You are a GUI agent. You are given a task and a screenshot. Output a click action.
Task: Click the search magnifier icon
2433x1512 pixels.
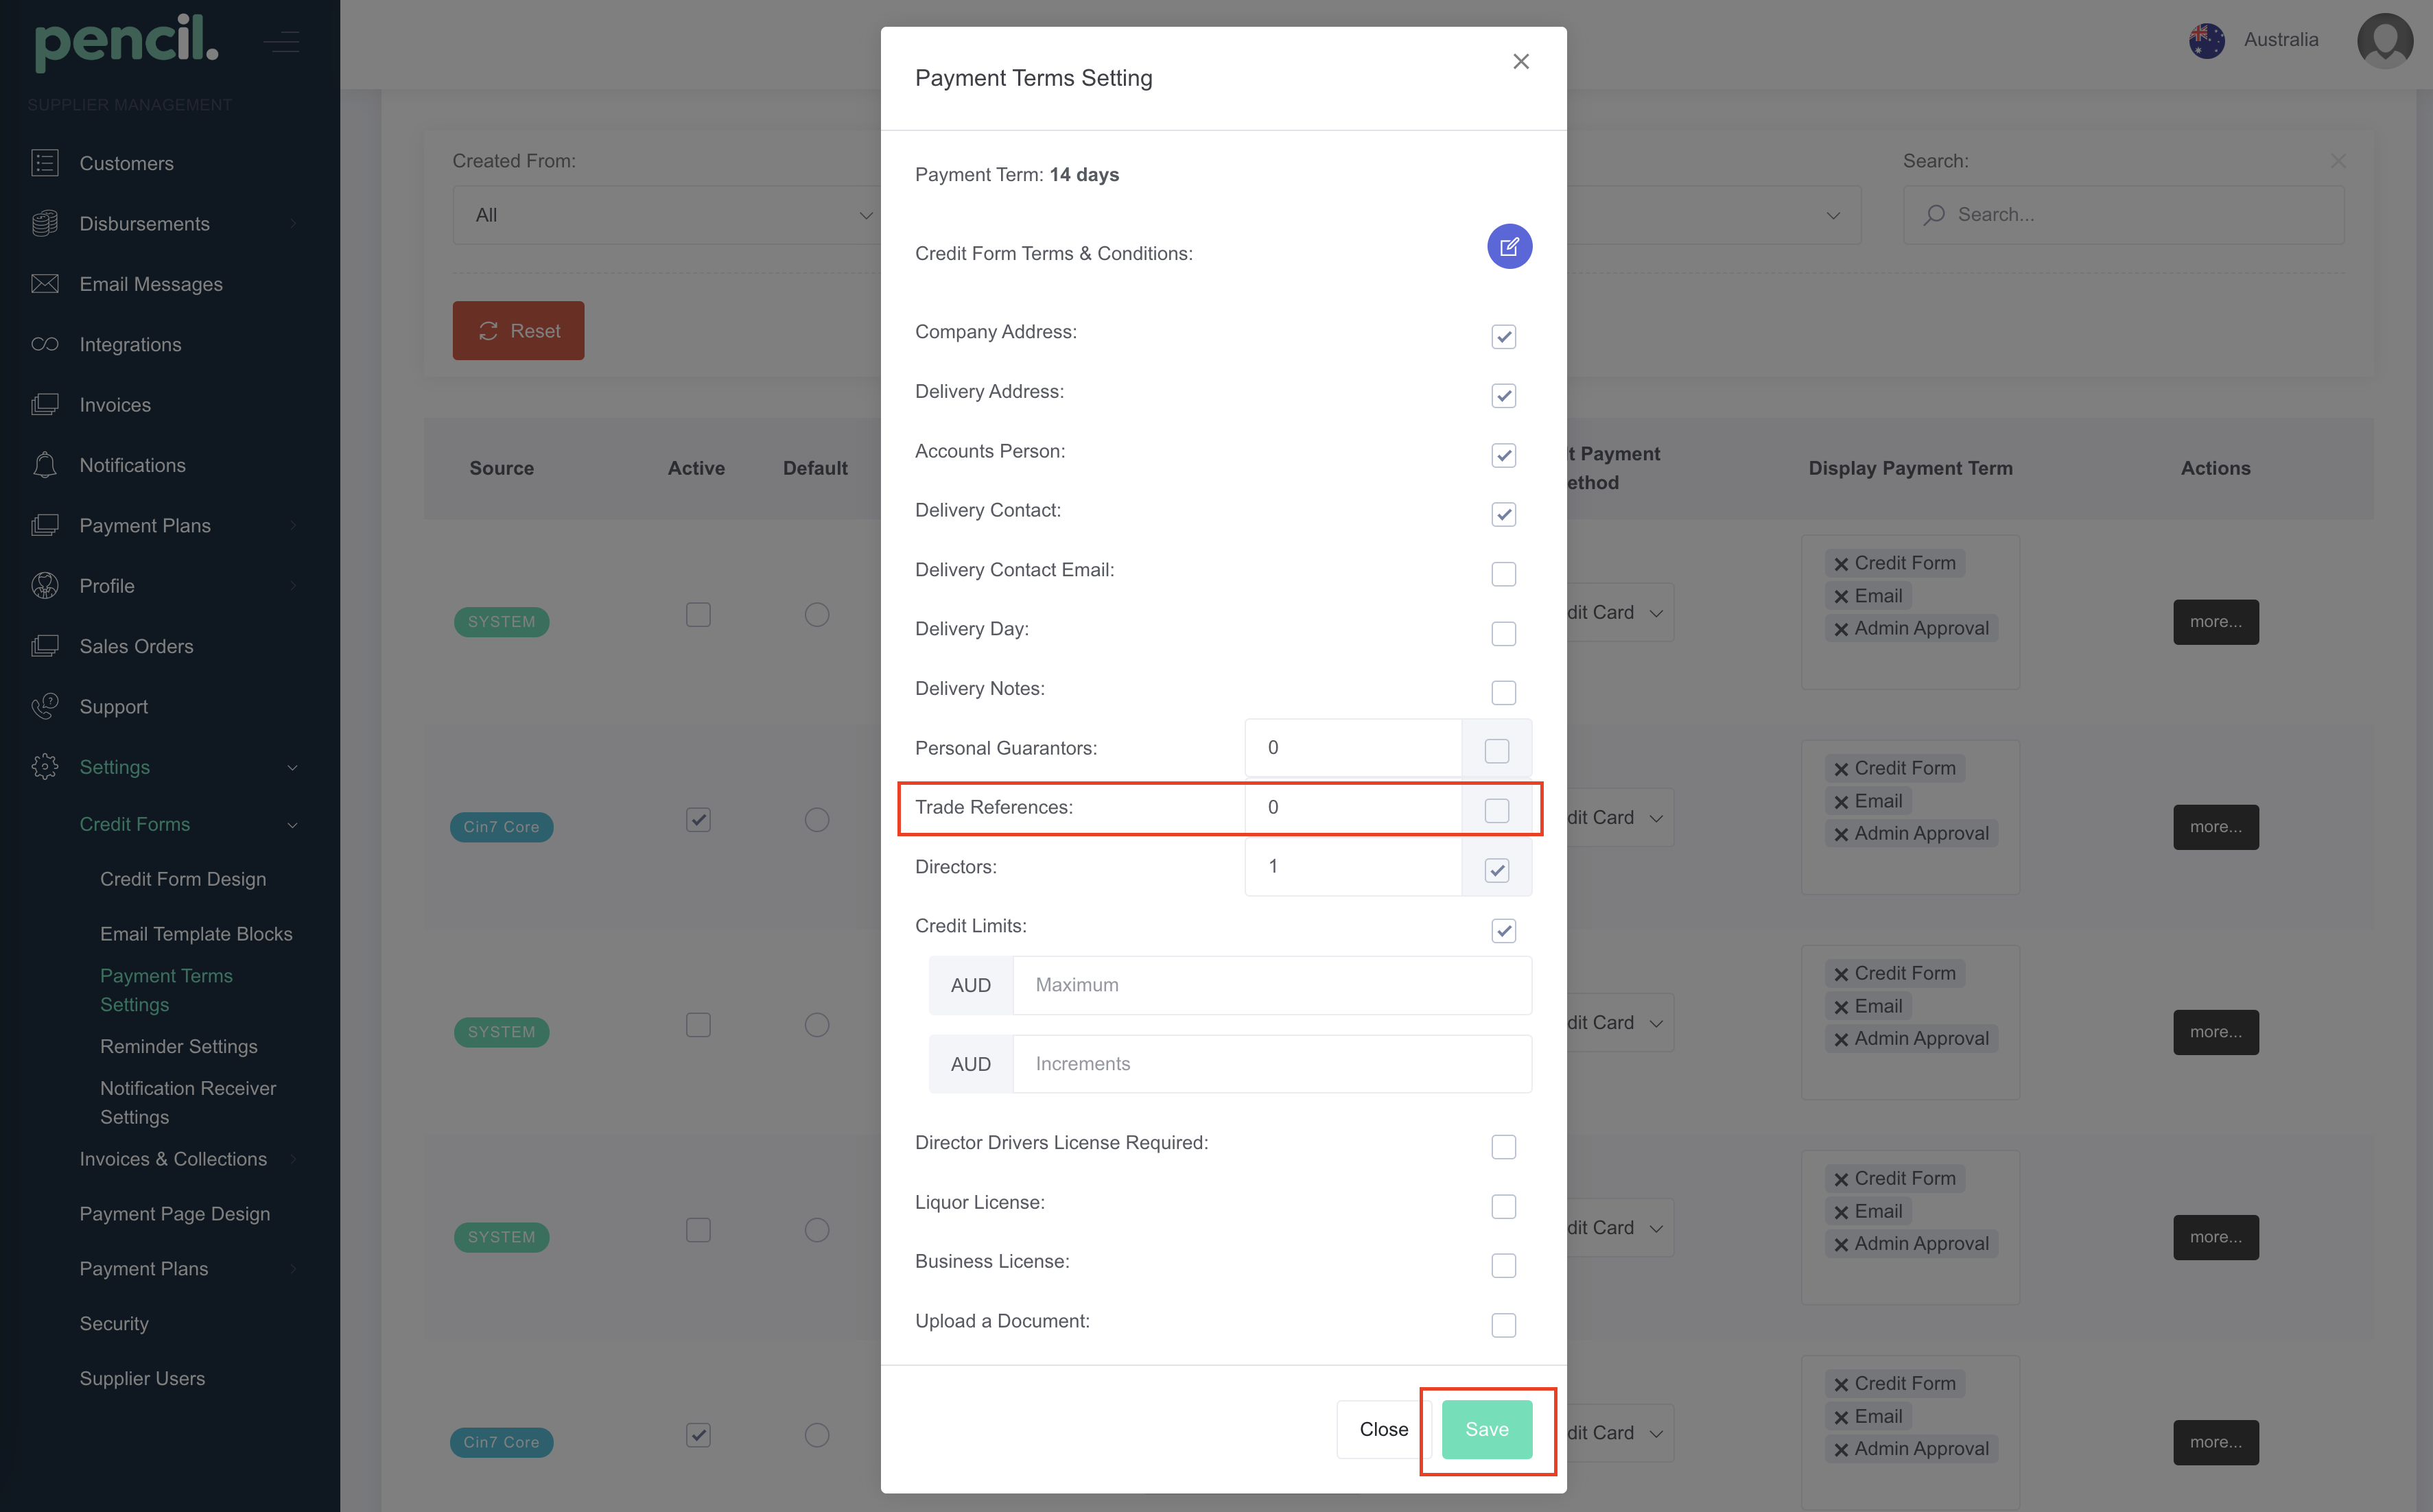click(1935, 215)
